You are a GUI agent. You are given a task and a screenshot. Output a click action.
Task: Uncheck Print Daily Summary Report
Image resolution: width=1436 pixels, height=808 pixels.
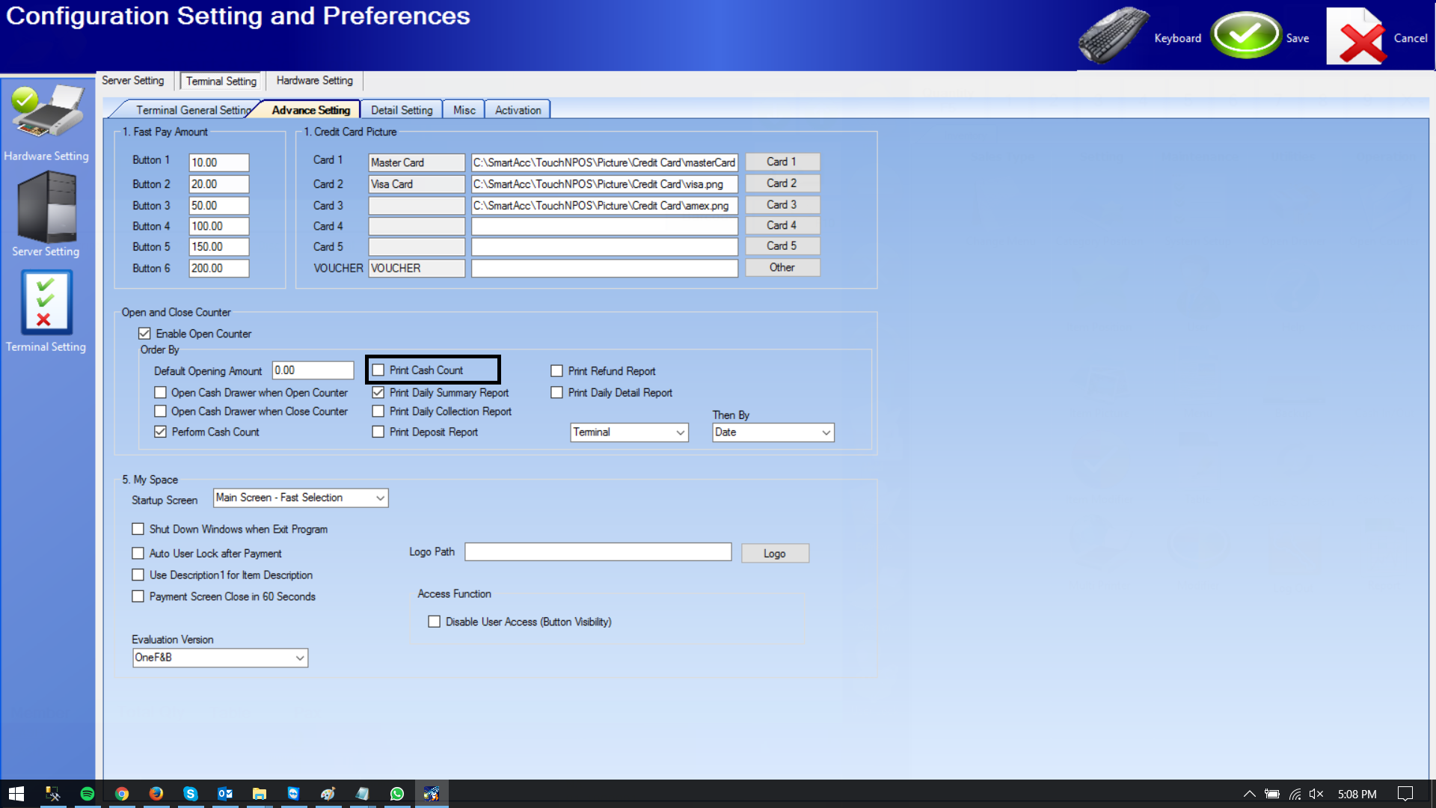pyautogui.click(x=378, y=393)
